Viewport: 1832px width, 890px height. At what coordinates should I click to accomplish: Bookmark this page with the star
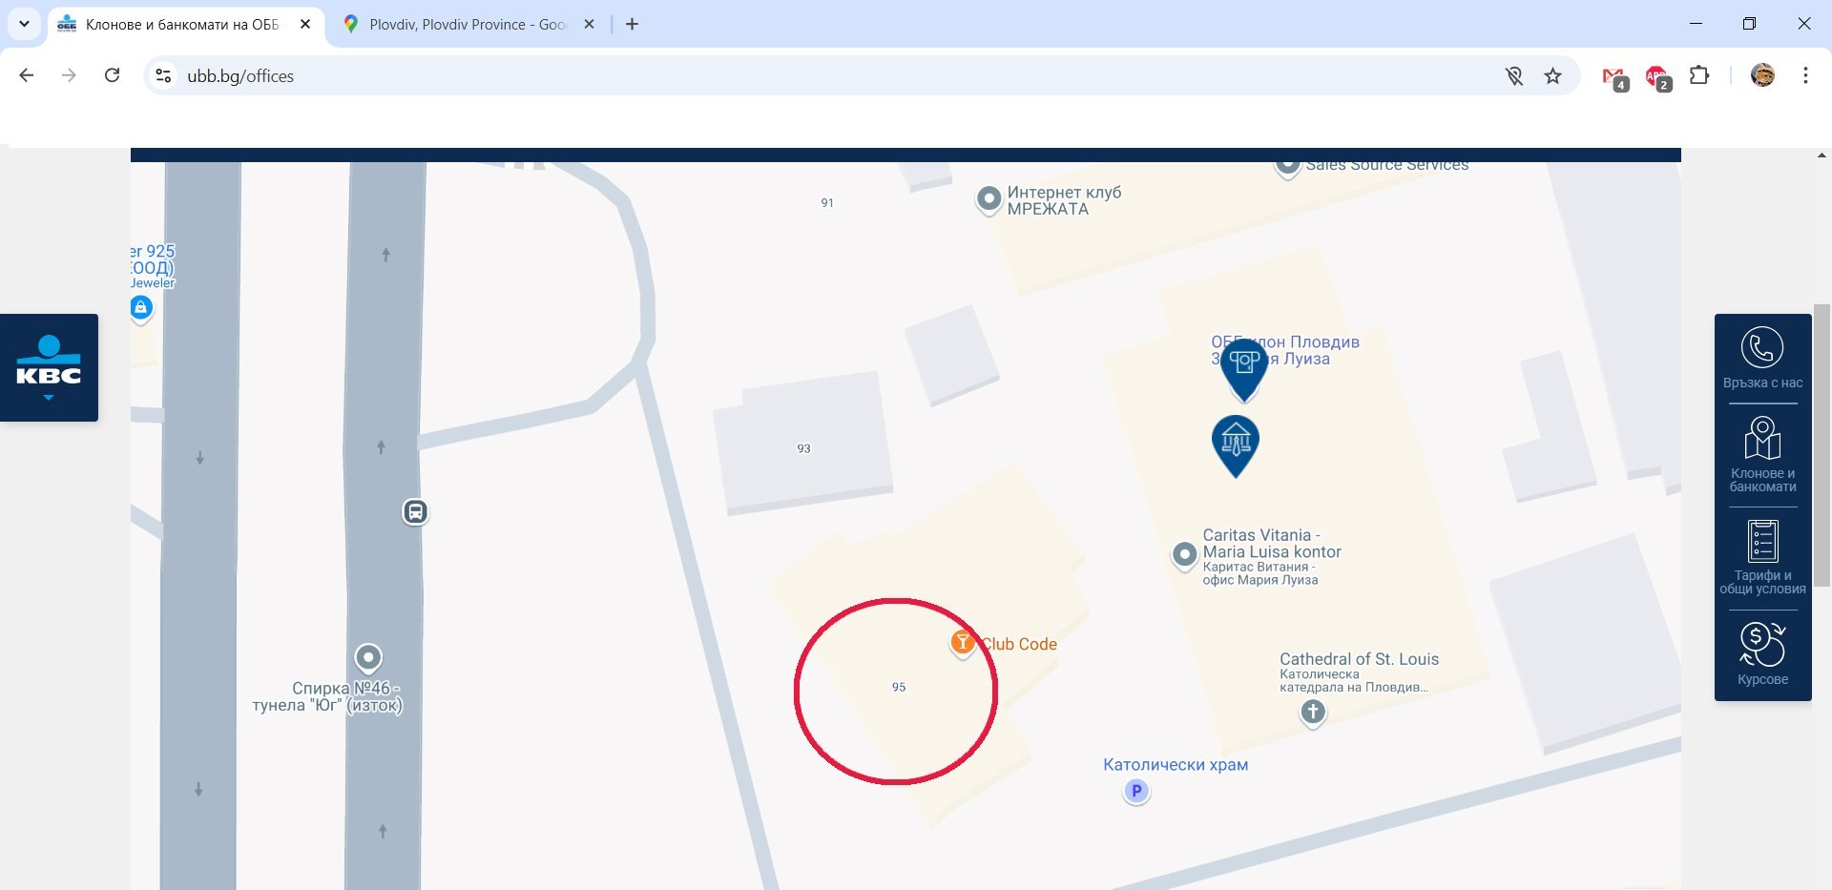[x=1553, y=75]
